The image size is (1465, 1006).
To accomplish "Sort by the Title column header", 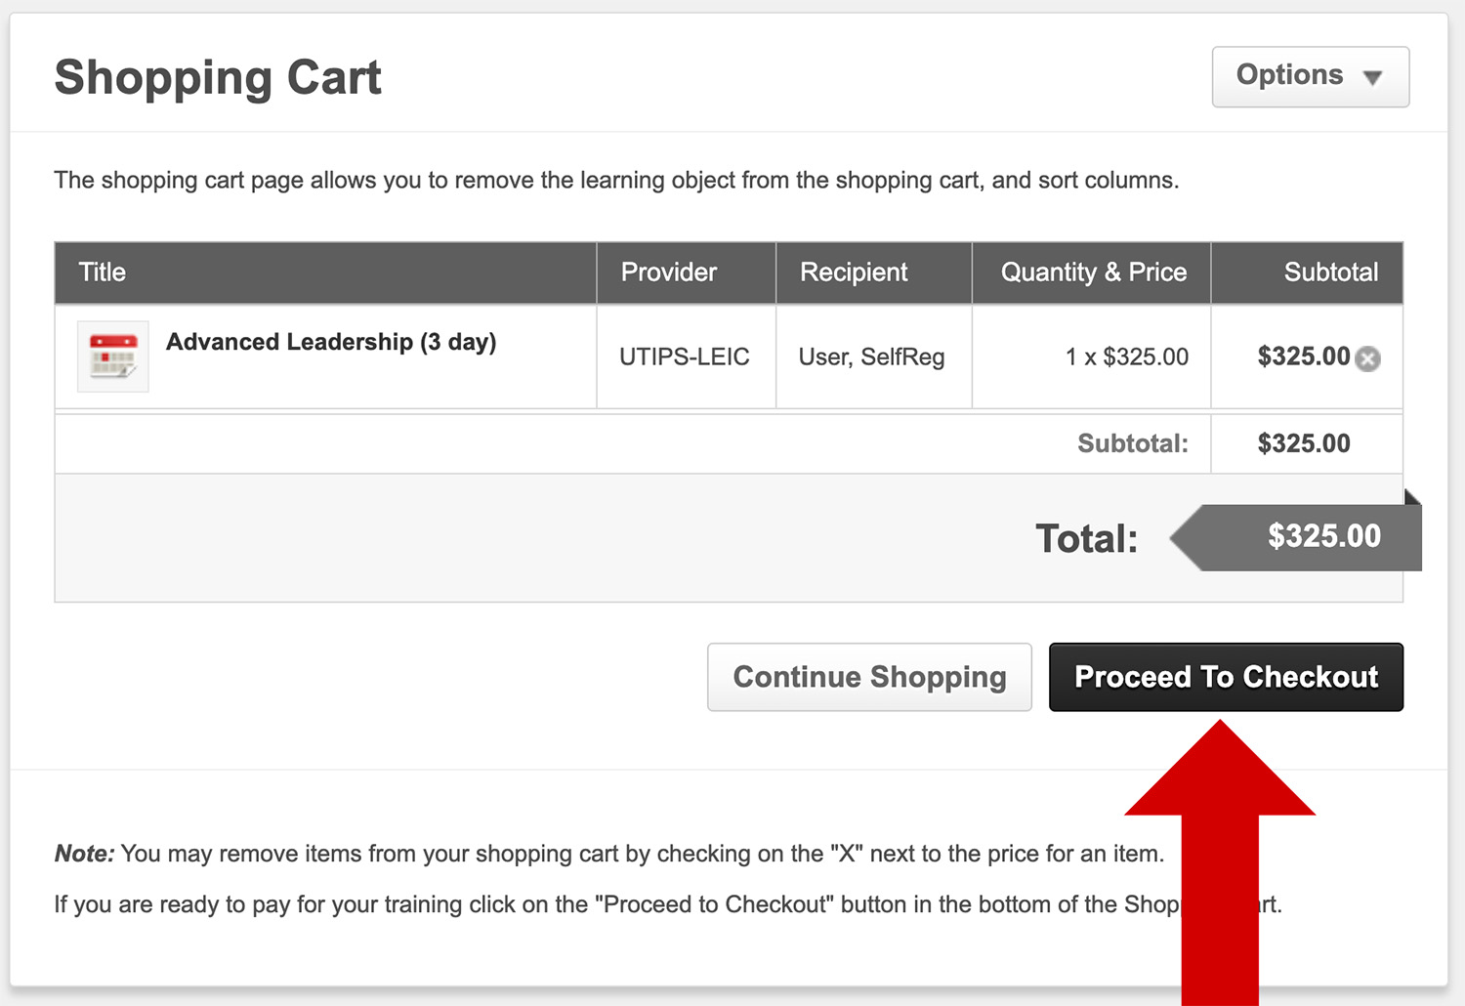I will 102,272.
